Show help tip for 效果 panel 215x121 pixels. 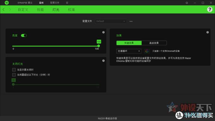[207, 32]
